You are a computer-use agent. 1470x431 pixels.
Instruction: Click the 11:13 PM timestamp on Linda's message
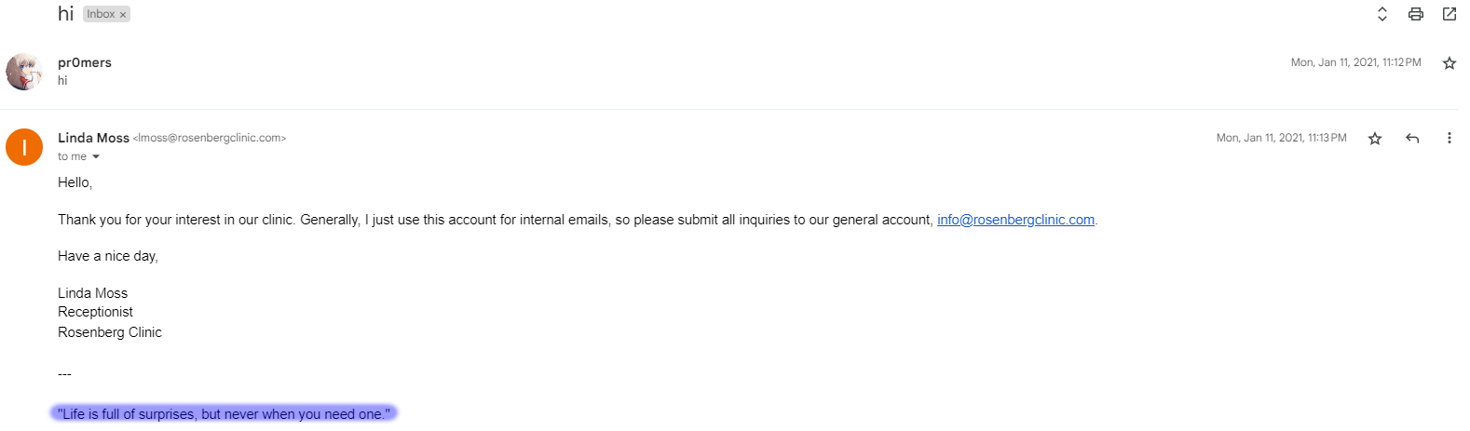(1281, 138)
